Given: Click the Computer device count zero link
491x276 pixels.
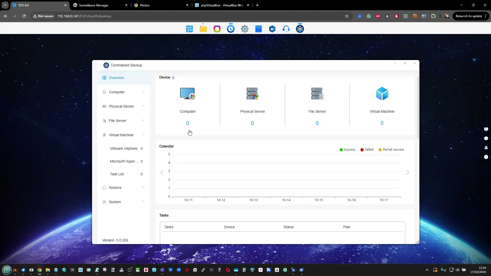Looking at the screenshot, I should click(187, 123).
